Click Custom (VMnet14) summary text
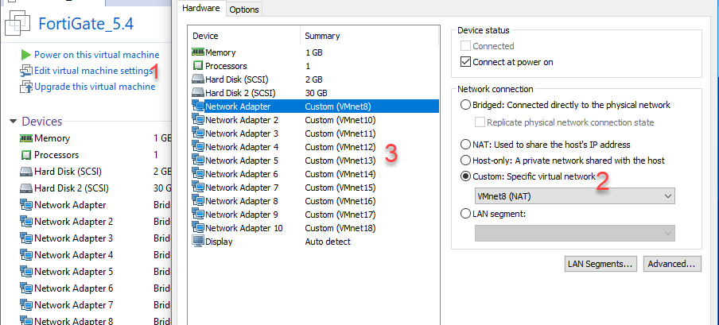Image resolution: width=719 pixels, height=325 pixels. pyautogui.click(x=340, y=174)
